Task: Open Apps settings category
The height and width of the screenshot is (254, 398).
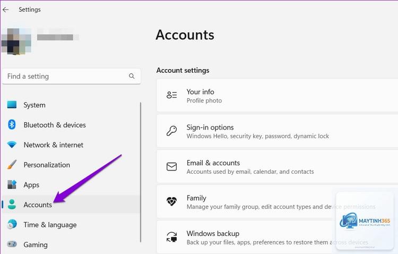Action: point(31,185)
